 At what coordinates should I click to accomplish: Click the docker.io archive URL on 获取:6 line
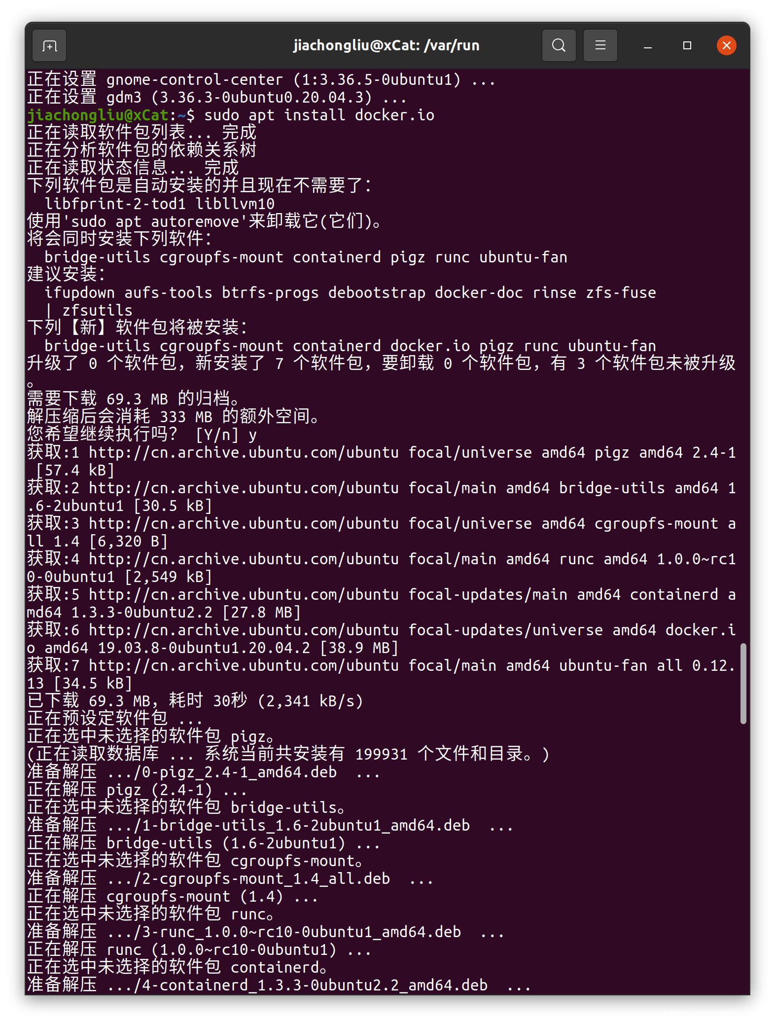244,630
